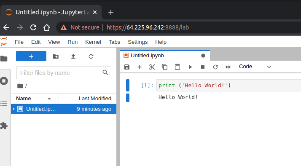Open the cell type Code dropdown
The image size is (301, 166).
255,67
